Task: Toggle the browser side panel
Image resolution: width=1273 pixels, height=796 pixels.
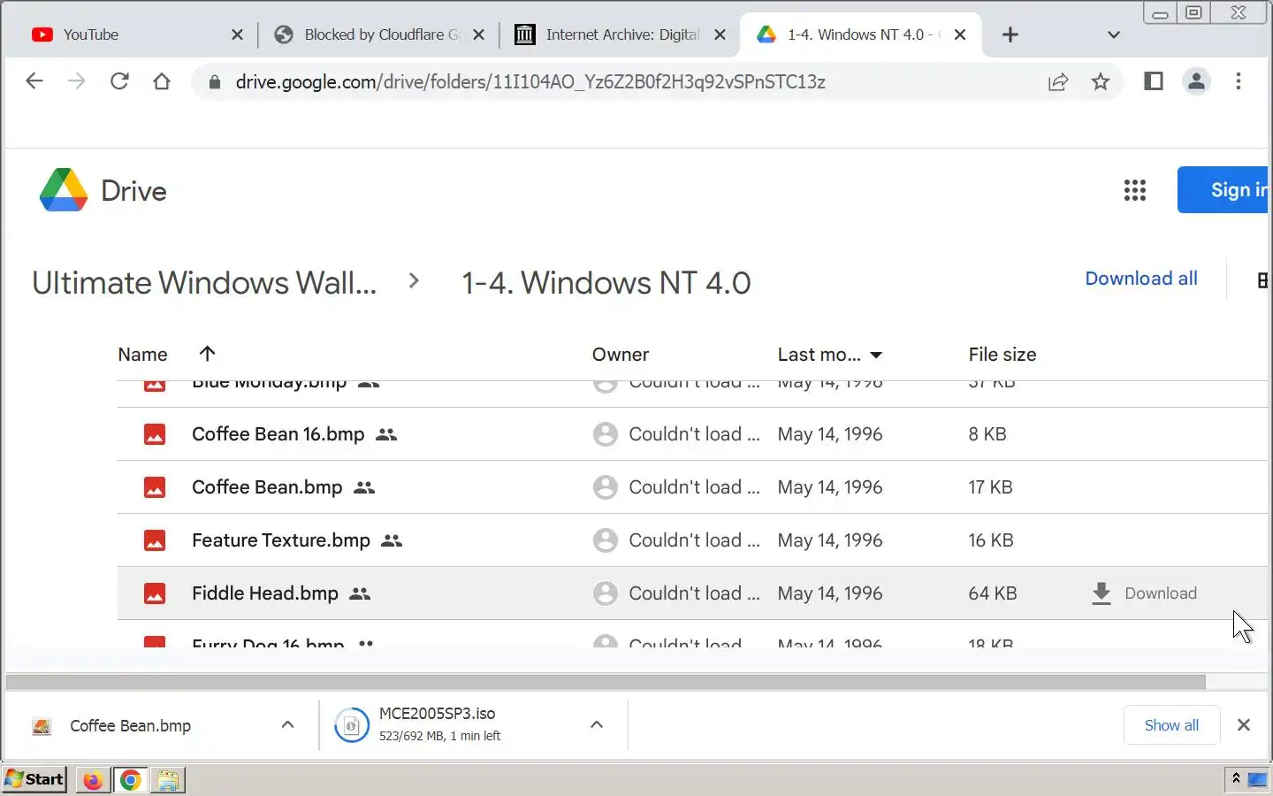Action: click(1154, 81)
